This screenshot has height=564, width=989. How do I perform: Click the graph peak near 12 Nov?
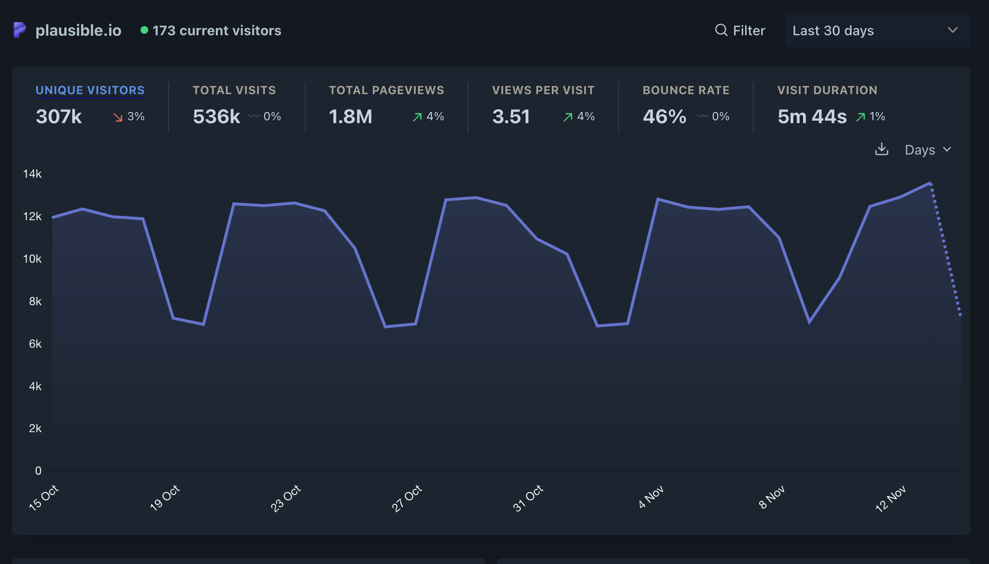930,183
